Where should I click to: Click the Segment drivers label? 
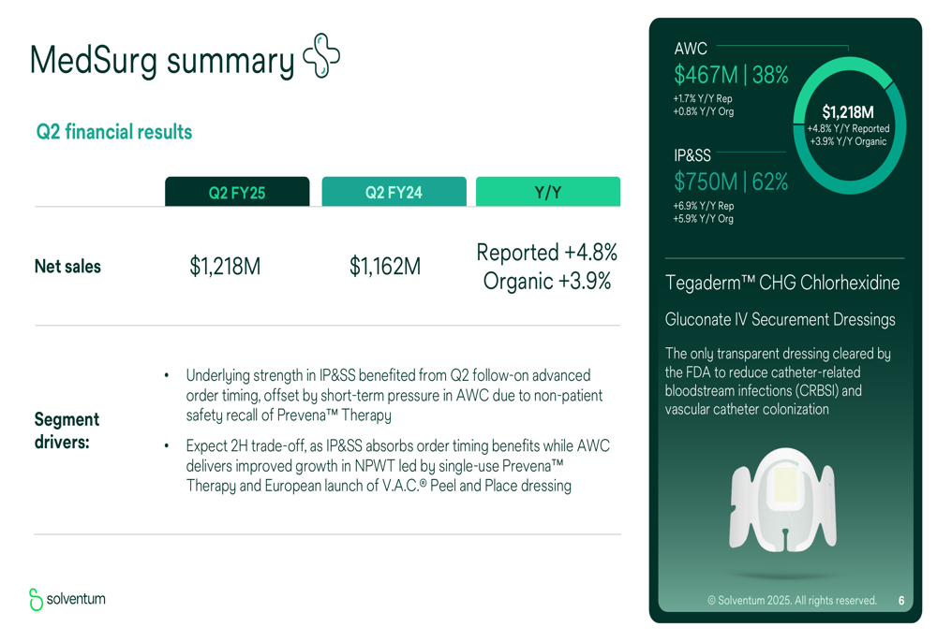click(67, 430)
